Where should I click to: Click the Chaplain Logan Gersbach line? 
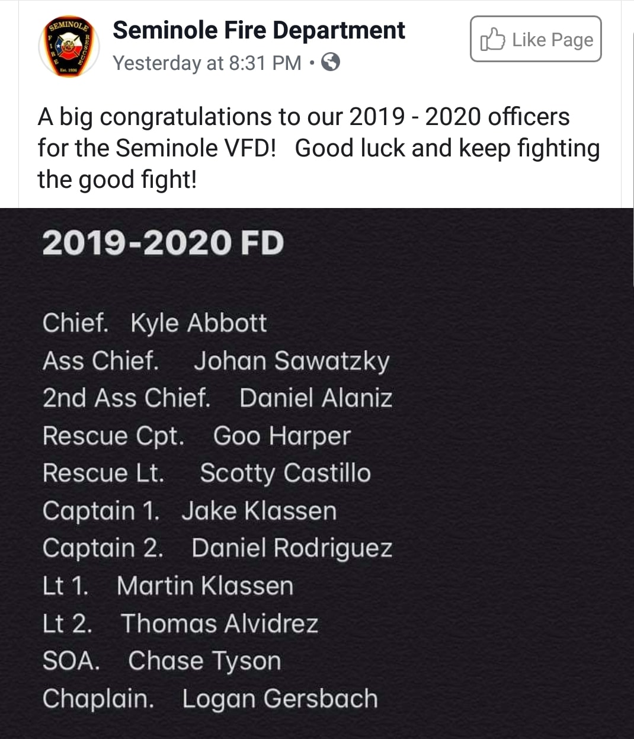click(210, 699)
